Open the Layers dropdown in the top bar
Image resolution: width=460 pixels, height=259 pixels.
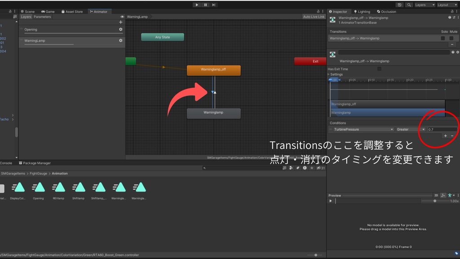(425, 4)
